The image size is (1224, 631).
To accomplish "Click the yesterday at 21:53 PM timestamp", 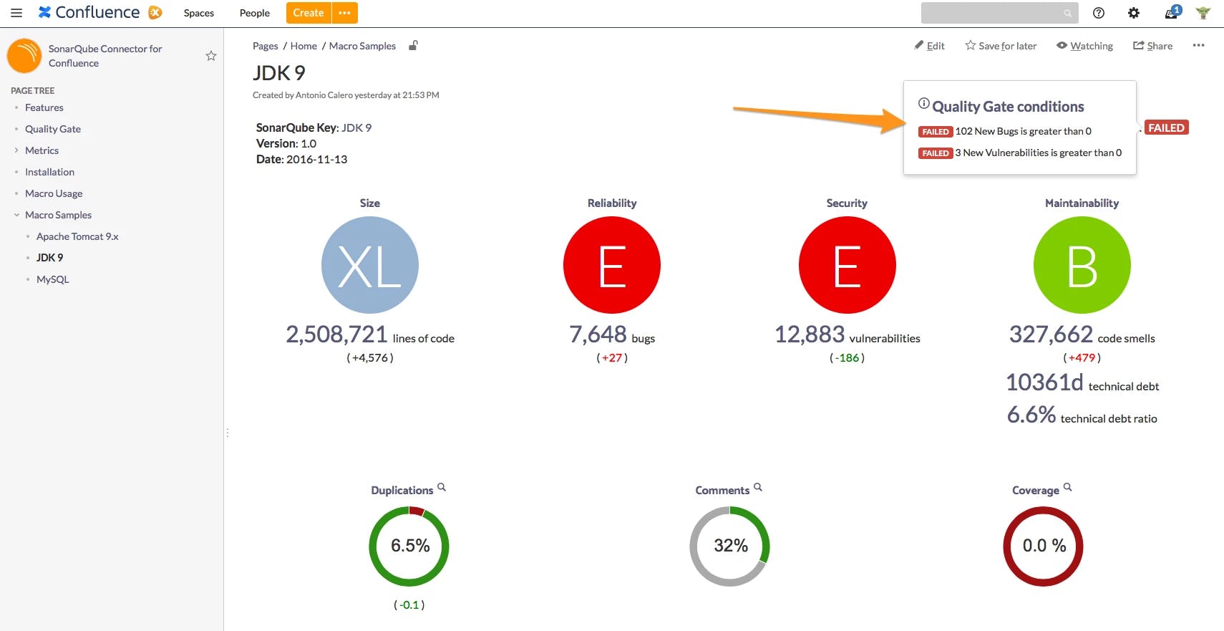I will (x=397, y=95).
